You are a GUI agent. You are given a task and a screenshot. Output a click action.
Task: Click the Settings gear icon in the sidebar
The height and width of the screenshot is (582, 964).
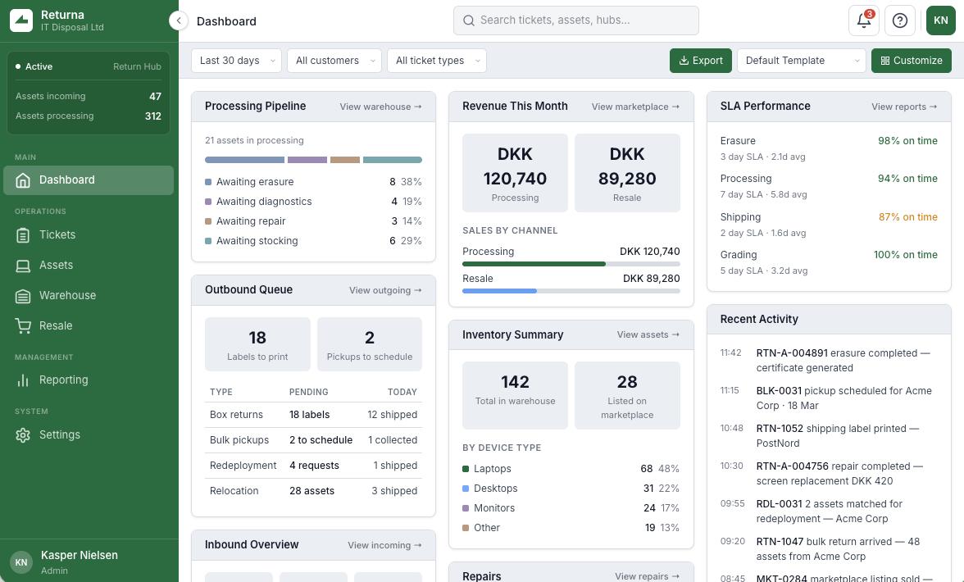pos(23,435)
